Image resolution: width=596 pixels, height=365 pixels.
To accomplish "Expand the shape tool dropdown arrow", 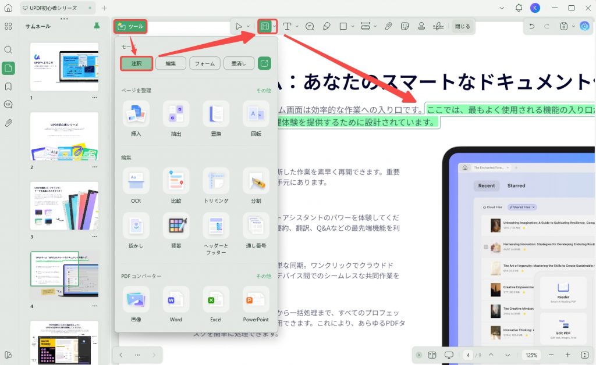I will coord(353,26).
